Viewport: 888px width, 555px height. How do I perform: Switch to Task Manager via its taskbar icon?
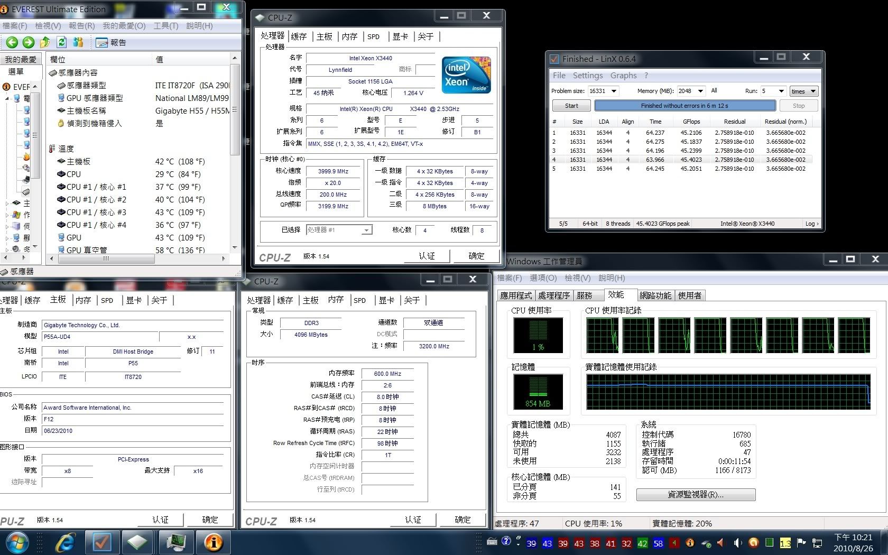pyautogui.click(x=175, y=542)
